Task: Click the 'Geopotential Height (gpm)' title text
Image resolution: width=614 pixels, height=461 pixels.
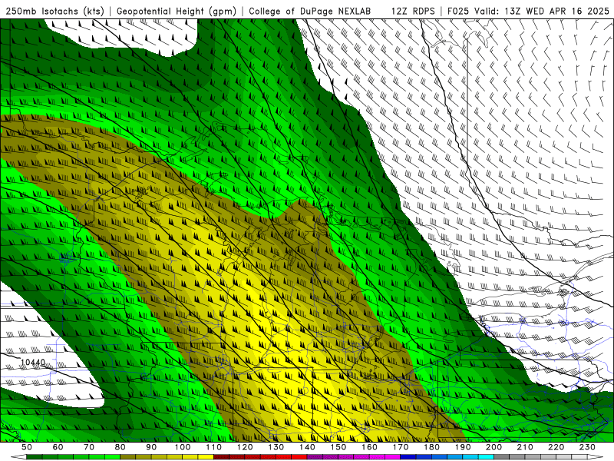Action: (177, 12)
